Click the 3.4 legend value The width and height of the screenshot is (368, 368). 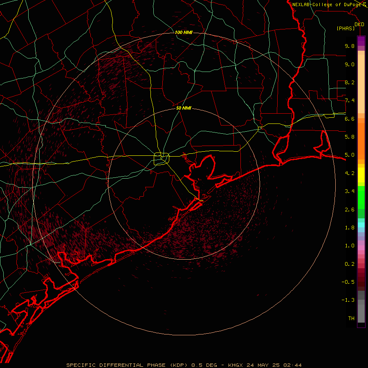click(x=350, y=191)
